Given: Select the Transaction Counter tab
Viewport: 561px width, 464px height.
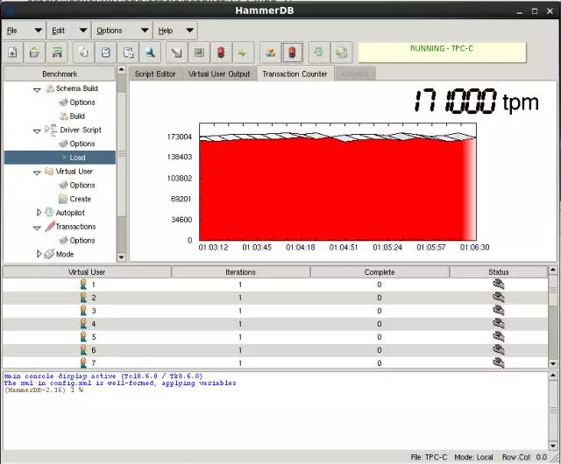Looking at the screenshot, I should pos(295,74).
